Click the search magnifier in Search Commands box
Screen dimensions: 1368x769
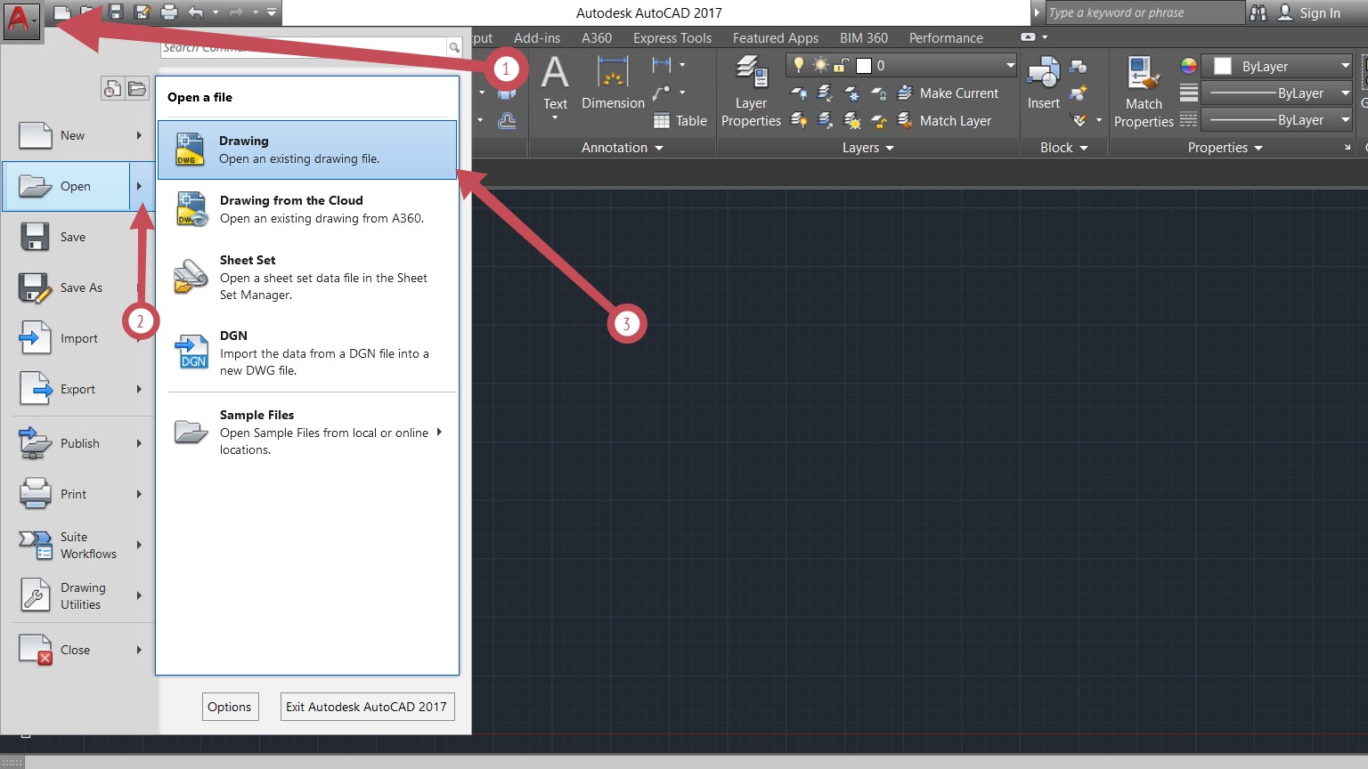tap(454, 47)
